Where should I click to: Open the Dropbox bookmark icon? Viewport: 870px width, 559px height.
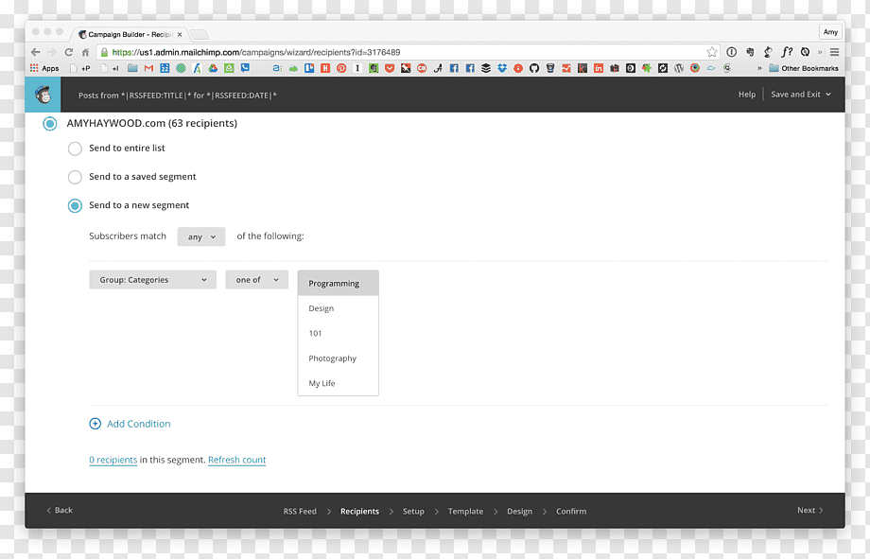point(502,68)
